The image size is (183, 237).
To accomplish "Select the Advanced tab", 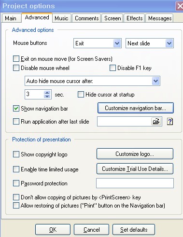I will click(x=37, y=17).
